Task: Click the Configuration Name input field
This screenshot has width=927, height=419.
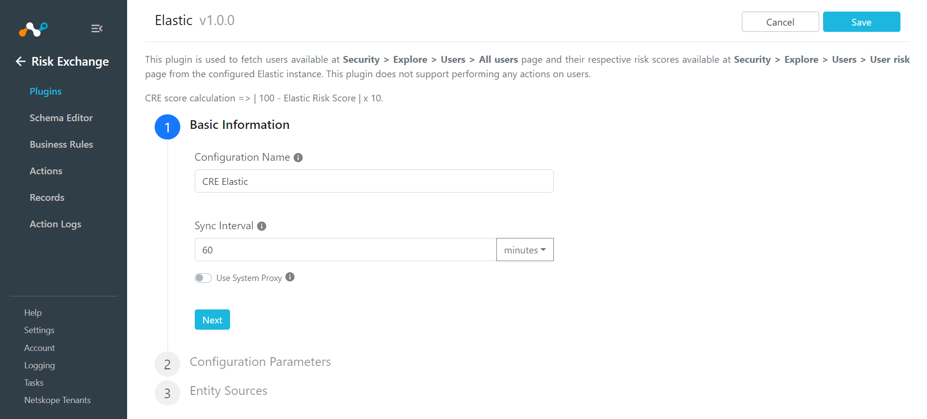Action: click(374, 181)
